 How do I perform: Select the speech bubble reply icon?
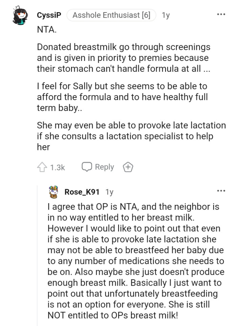click(x=87, y=167)
